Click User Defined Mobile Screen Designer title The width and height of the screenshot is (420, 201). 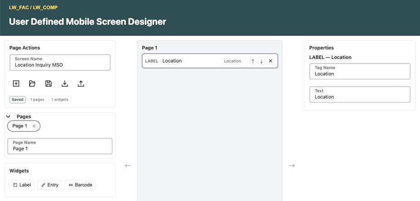click(87, 21)
